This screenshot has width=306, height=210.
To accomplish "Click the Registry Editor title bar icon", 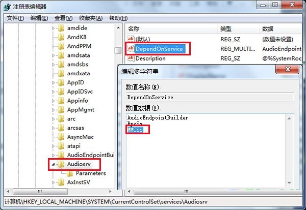I will click(7, 7).
